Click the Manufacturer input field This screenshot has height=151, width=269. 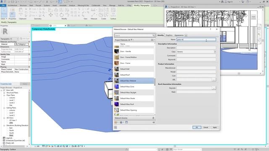(x=196, y=68)
